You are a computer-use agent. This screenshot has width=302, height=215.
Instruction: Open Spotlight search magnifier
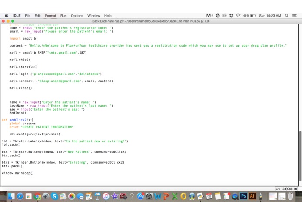click(x=287, y=16)
